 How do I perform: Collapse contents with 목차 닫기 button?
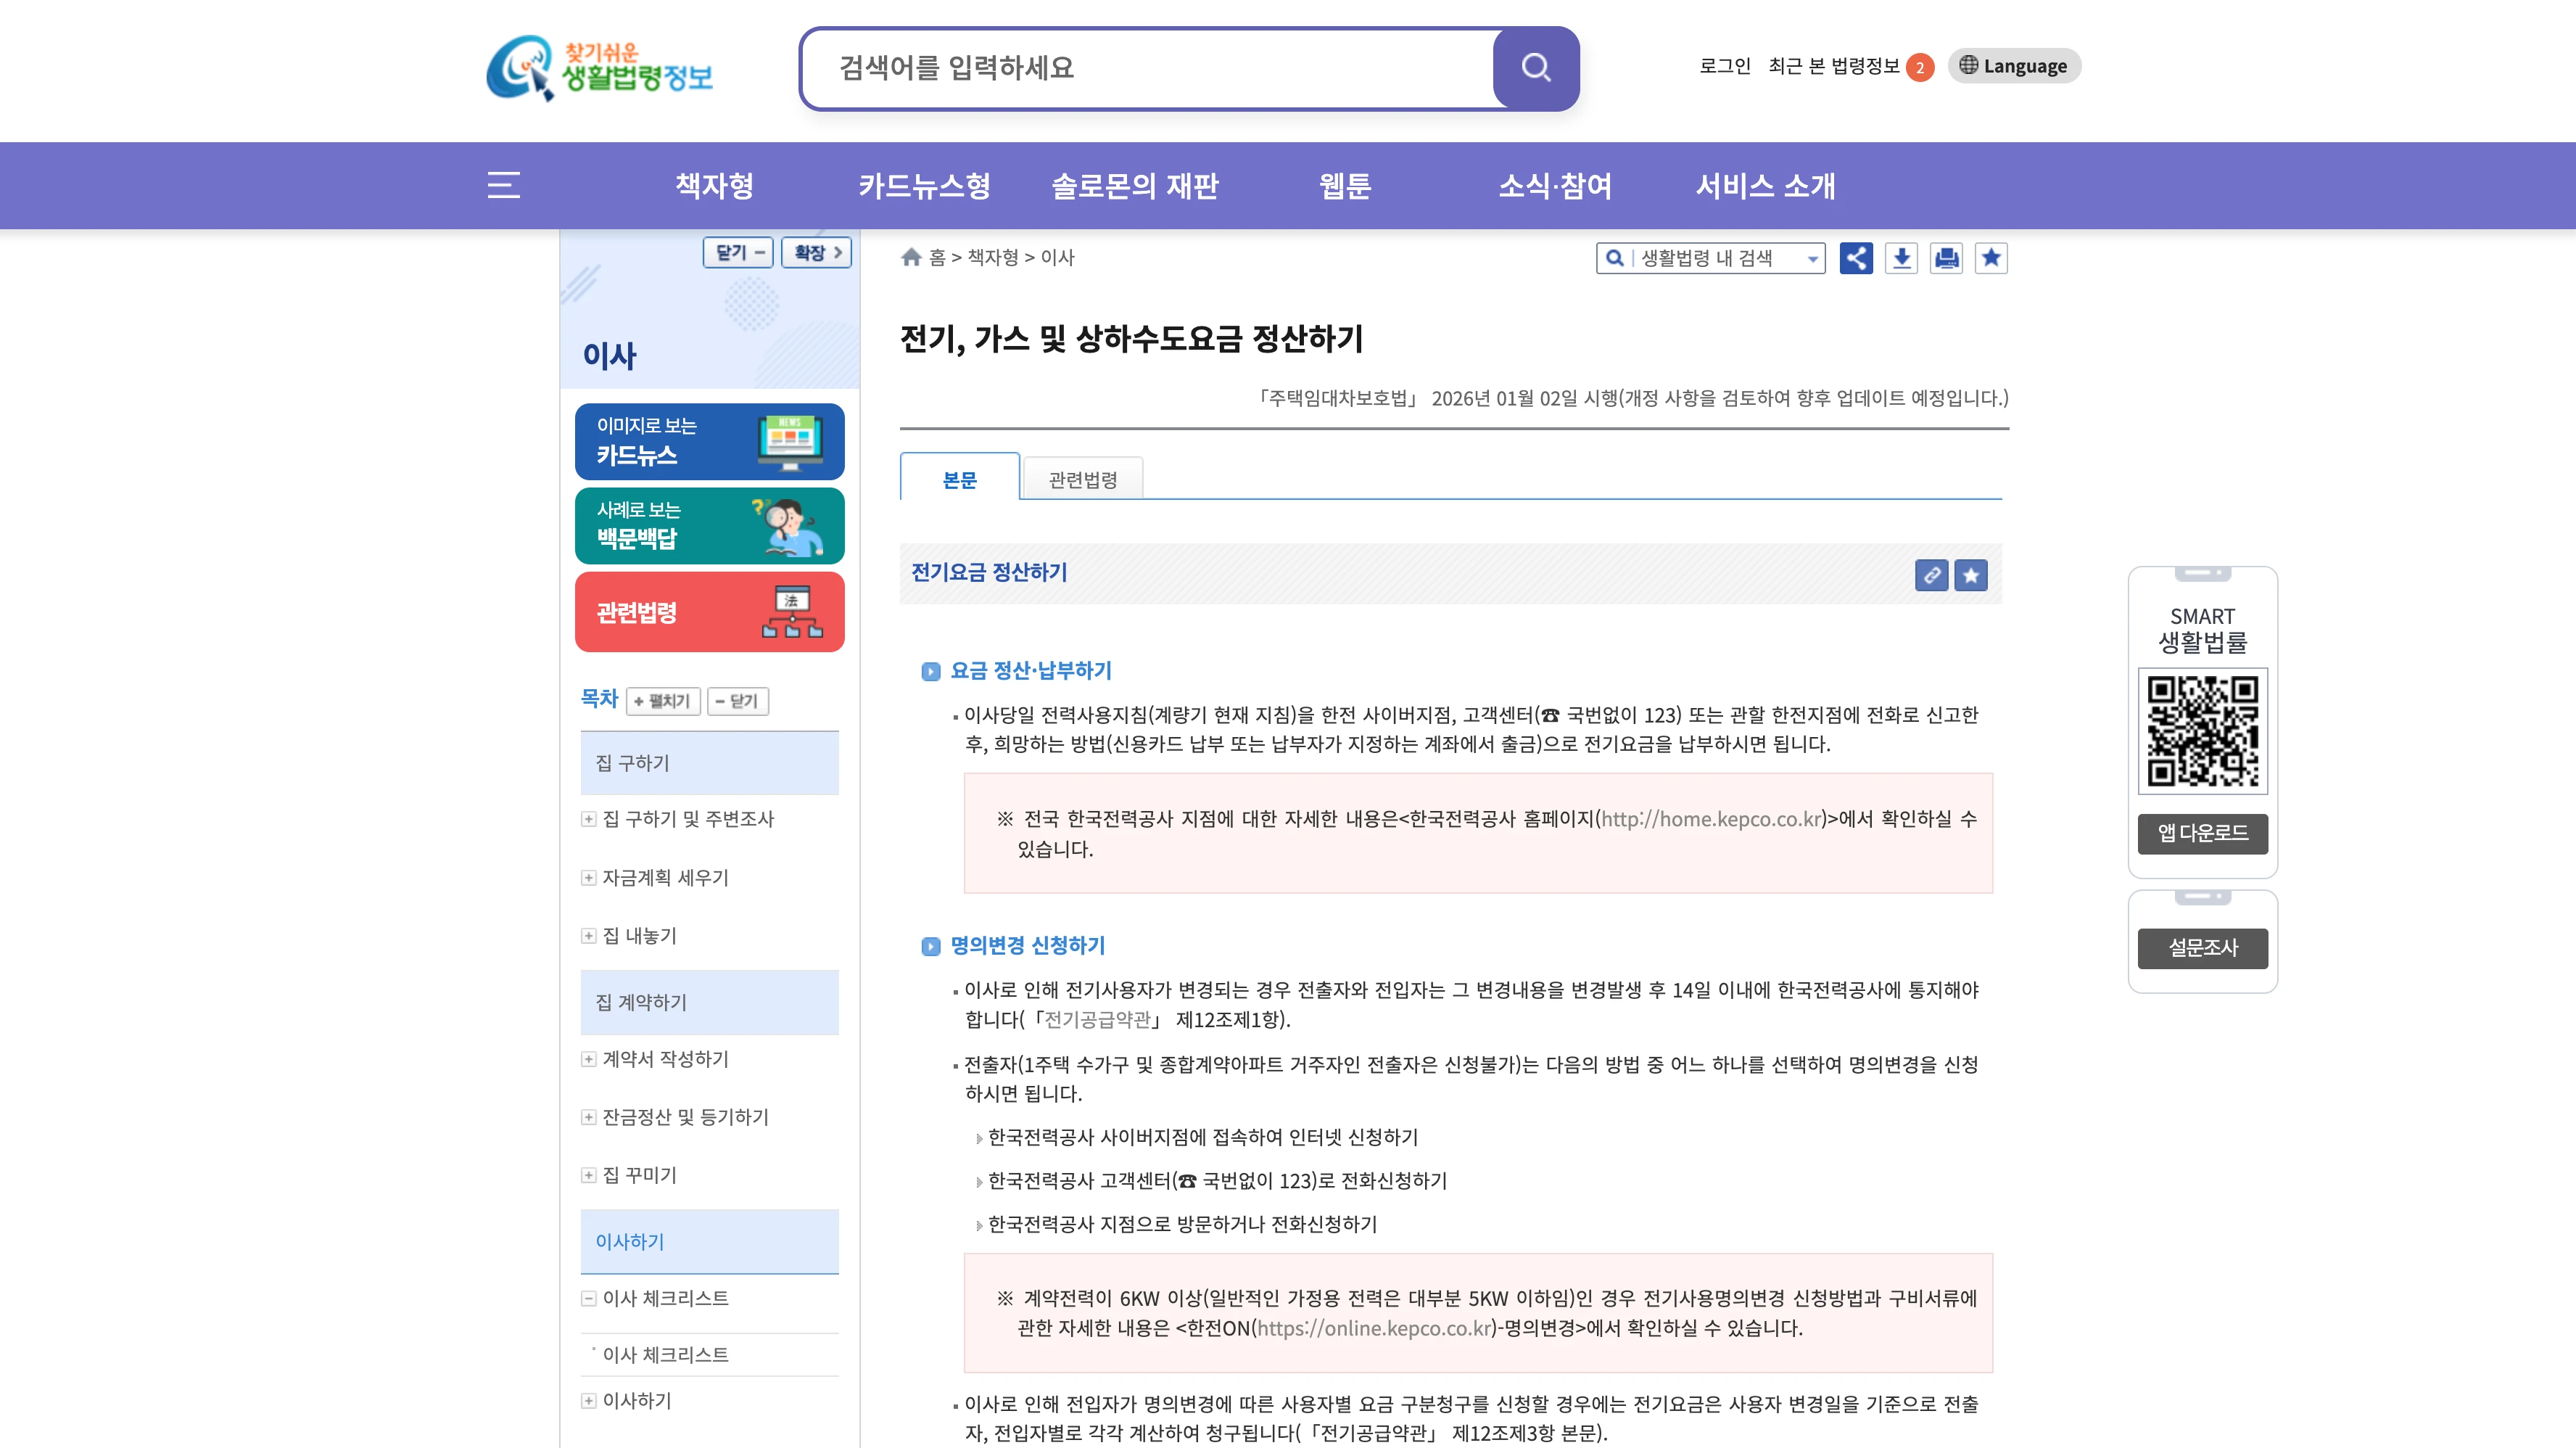737,701
